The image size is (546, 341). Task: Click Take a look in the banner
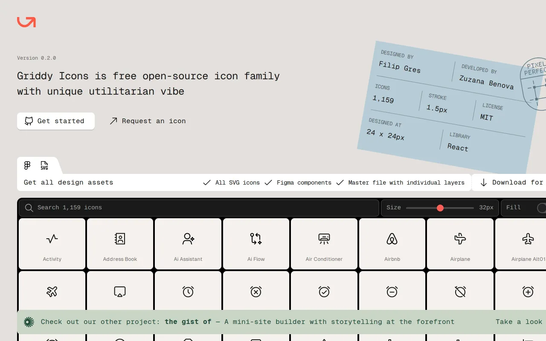[x=519, y=322]
